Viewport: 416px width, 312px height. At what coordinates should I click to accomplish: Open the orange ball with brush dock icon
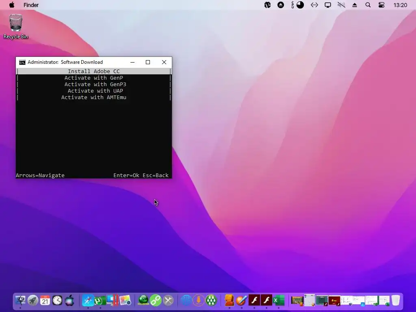pyautogui.click(x=242, y=300)
